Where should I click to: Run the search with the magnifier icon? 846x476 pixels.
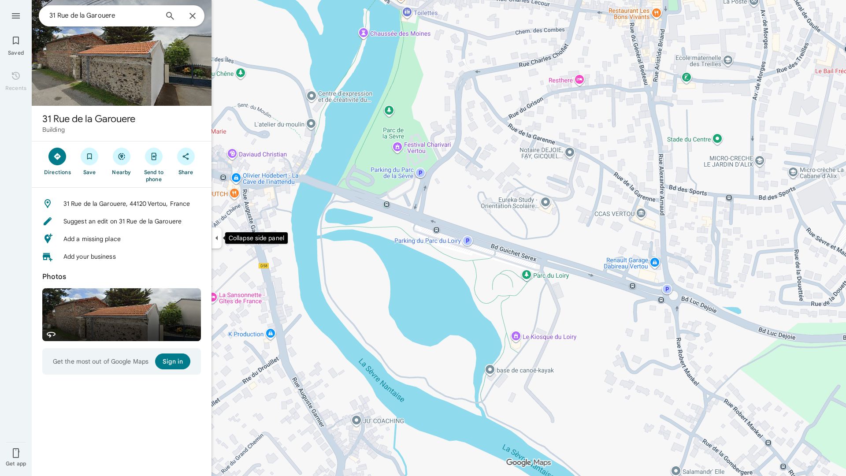point(170,15)
